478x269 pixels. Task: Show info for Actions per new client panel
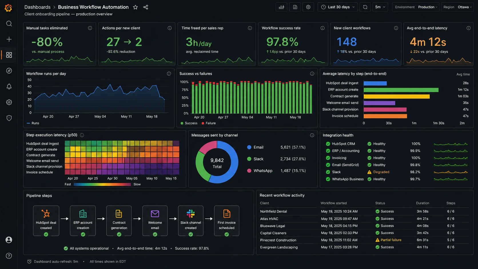pos(170,28)
